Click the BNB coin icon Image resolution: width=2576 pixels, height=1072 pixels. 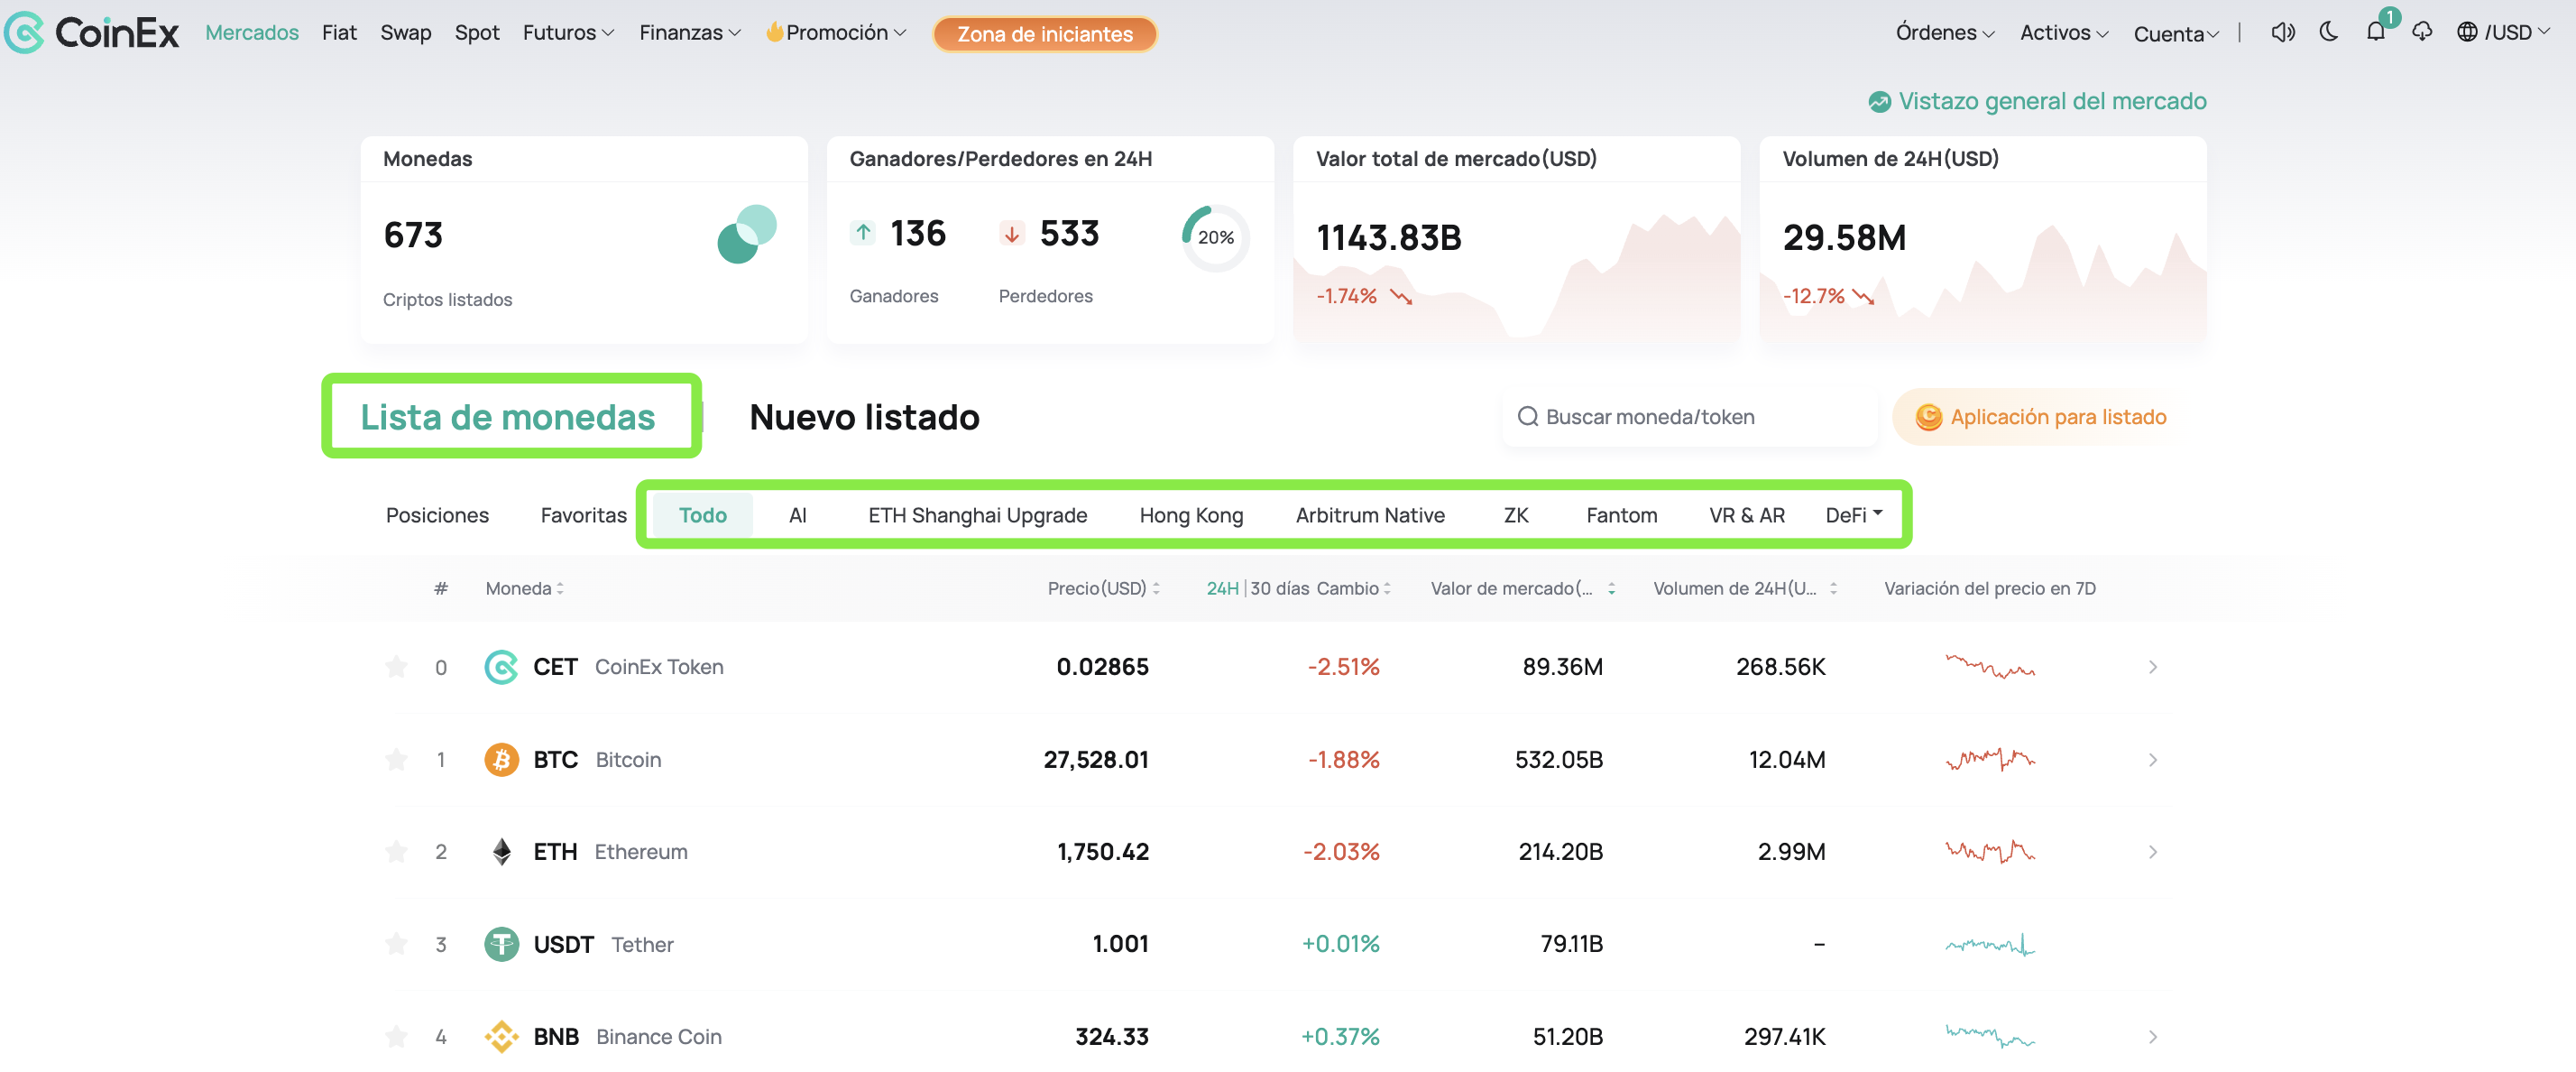coord(501,1037)
